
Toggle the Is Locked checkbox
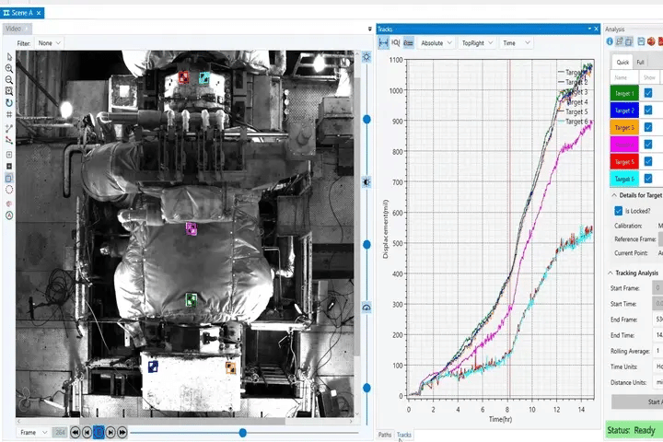pos(618,211)
